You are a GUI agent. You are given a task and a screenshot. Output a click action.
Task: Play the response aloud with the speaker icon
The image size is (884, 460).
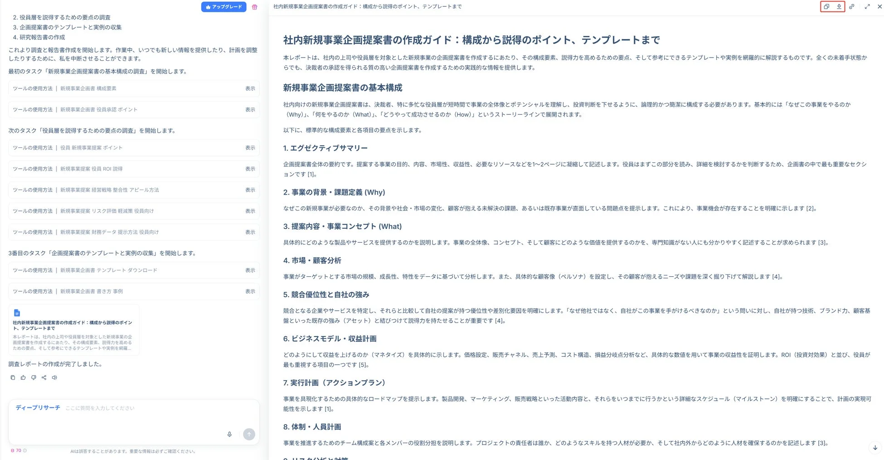point(54,377)
